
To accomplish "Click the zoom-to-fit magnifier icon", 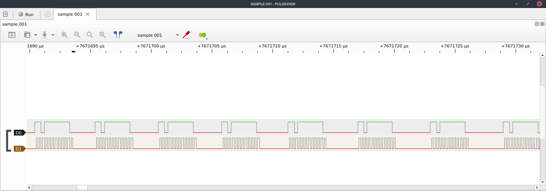I will (x=90, y=35).
